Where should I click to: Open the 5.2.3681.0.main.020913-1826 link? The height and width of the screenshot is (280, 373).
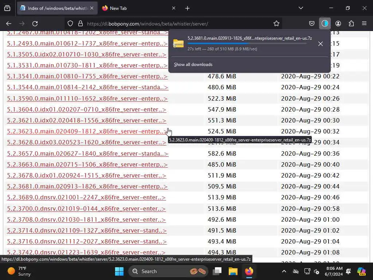click(x=87, y=186)
